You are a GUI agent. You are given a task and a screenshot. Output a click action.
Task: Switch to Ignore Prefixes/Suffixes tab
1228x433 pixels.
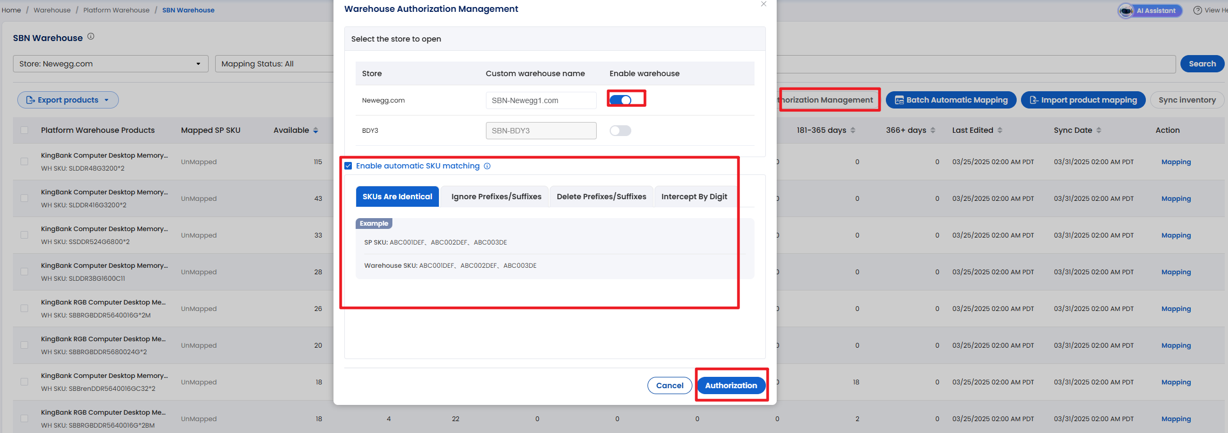pos(496,197)
